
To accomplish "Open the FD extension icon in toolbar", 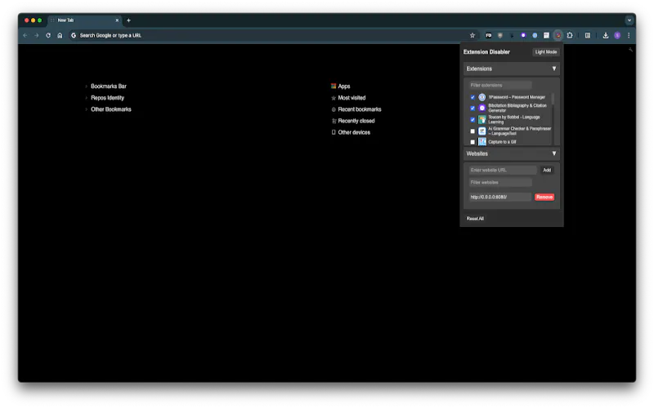I will 488,35.
